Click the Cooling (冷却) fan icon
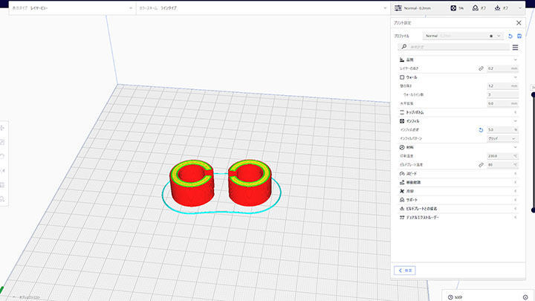Screen dimensions: 535x301 (x=402, y=191)
